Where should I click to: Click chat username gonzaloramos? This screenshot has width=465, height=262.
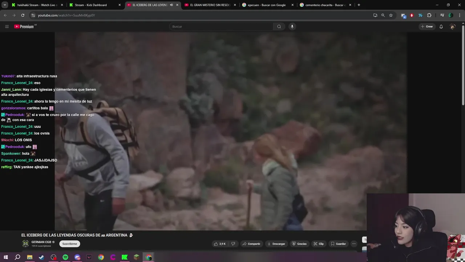click(13, 108)
